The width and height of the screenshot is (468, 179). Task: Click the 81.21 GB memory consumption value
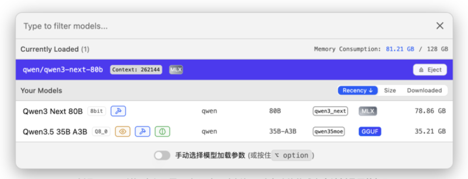coord(400,49)
